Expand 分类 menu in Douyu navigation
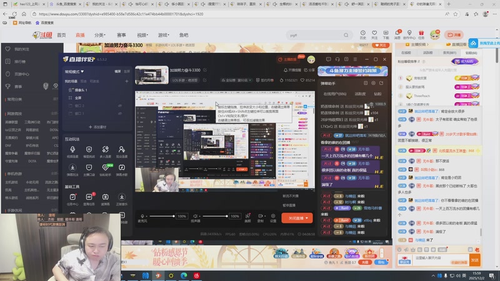The height and width of the screenshot is (281, 500). point(100,35)
